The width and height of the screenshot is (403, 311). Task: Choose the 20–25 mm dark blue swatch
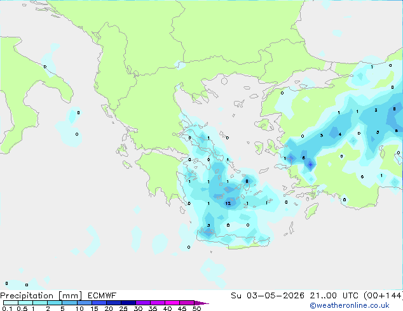(114, 303)
